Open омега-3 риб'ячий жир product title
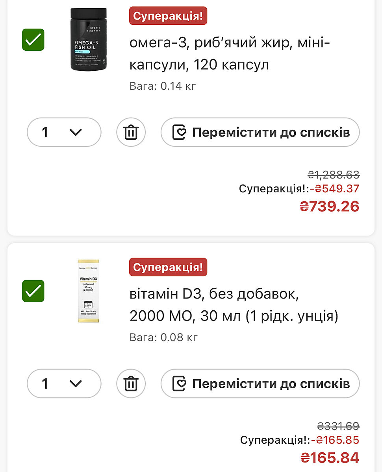Viewport: 382px width, 472px height. [230, 53]
